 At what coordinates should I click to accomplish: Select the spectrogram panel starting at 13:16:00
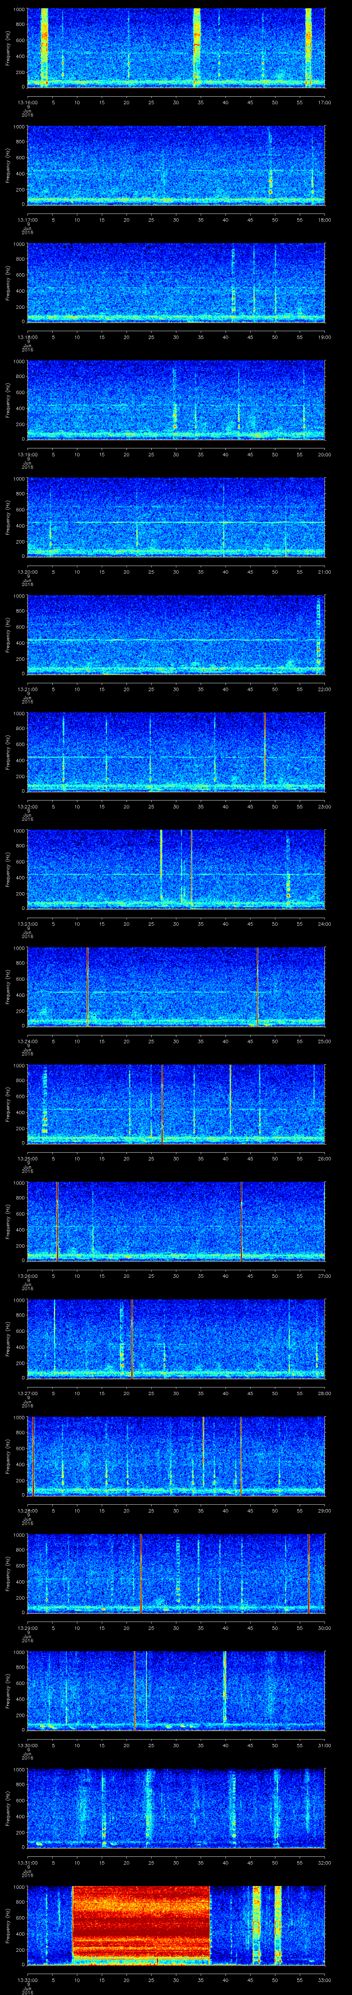pyautogui.click(x=176, y=48)
